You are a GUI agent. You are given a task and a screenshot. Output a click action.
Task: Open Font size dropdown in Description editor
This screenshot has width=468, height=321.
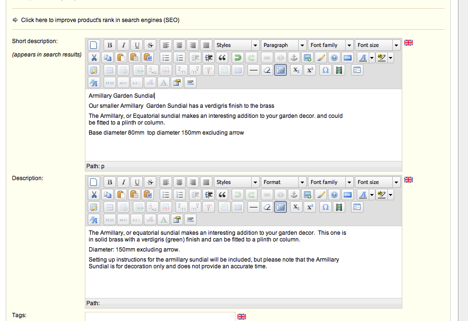(377, 182)
